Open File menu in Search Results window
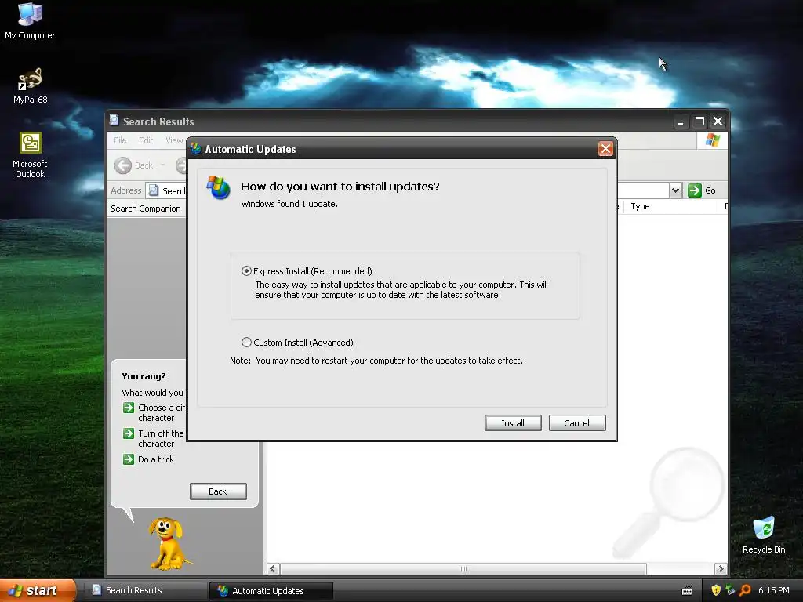Image resolution: width=803 pixels, height=602 pixels. tap(120, 140)
